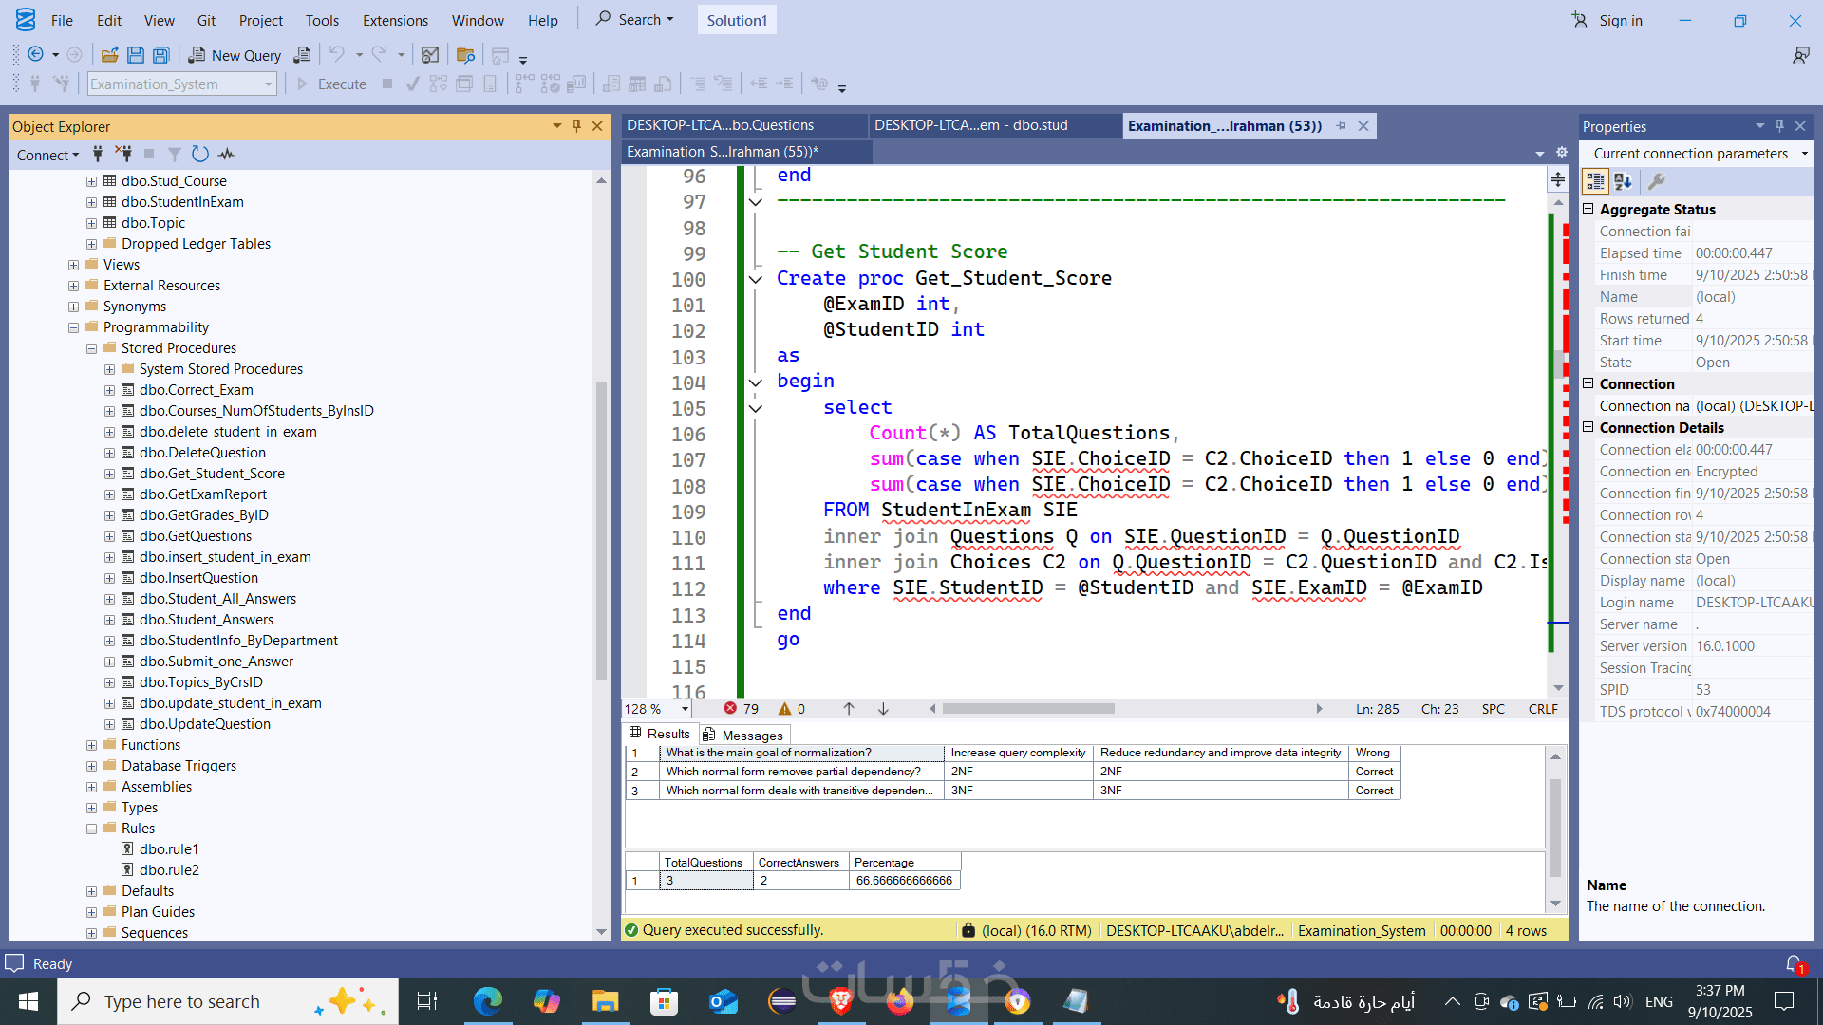
Task: Click the Save All icon in toolbar
Action: 161,55
